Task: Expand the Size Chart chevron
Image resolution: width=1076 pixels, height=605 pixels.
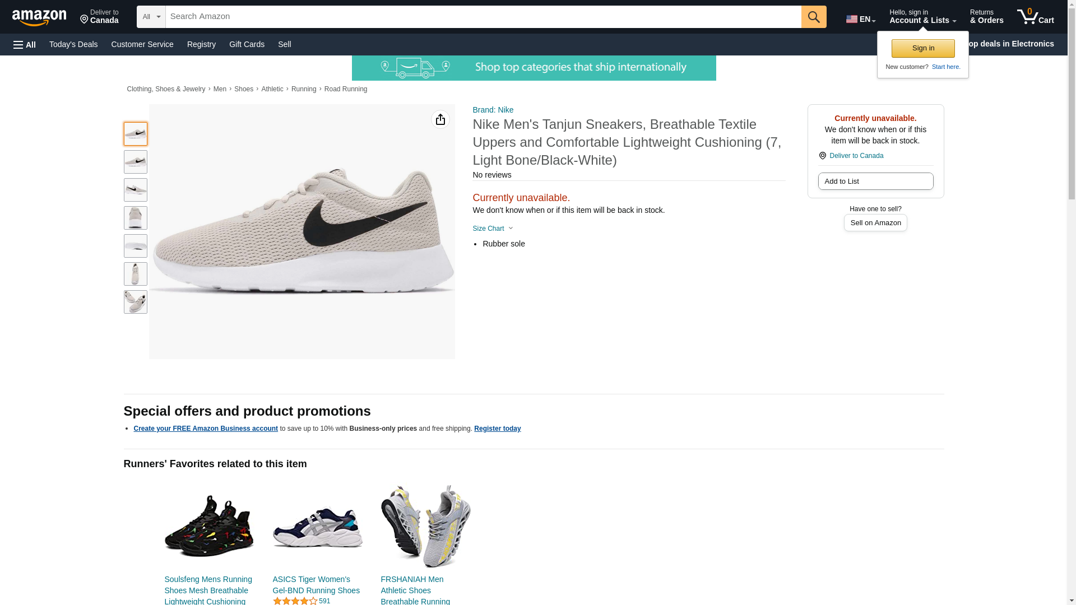Action: [493, 229]
